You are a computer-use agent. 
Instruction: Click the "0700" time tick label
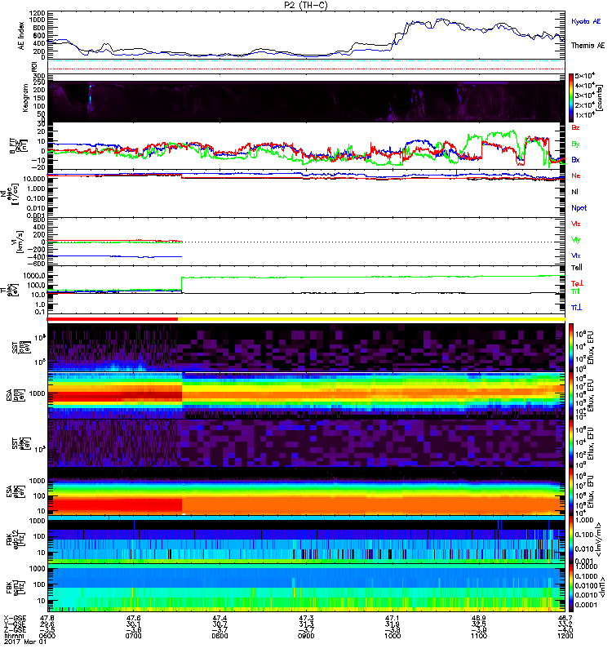point(133,636)
